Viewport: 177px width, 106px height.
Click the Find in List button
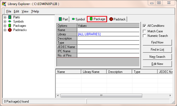click(157, 50)
